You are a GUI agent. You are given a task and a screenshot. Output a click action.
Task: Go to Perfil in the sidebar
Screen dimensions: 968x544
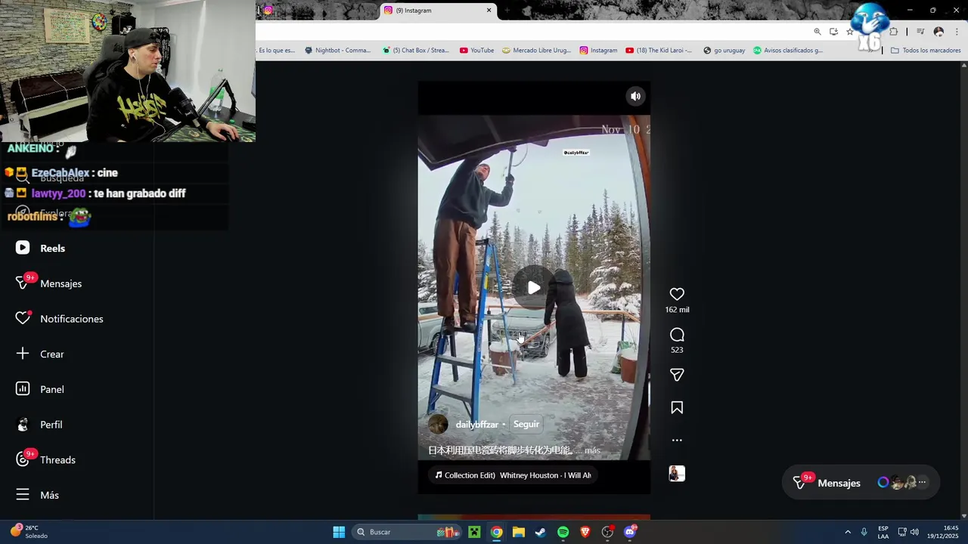40,425
